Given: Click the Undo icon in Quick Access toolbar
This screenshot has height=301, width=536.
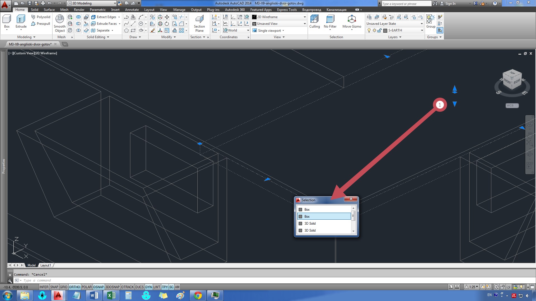Looking at the screenshot, I should tap(50, 3).
